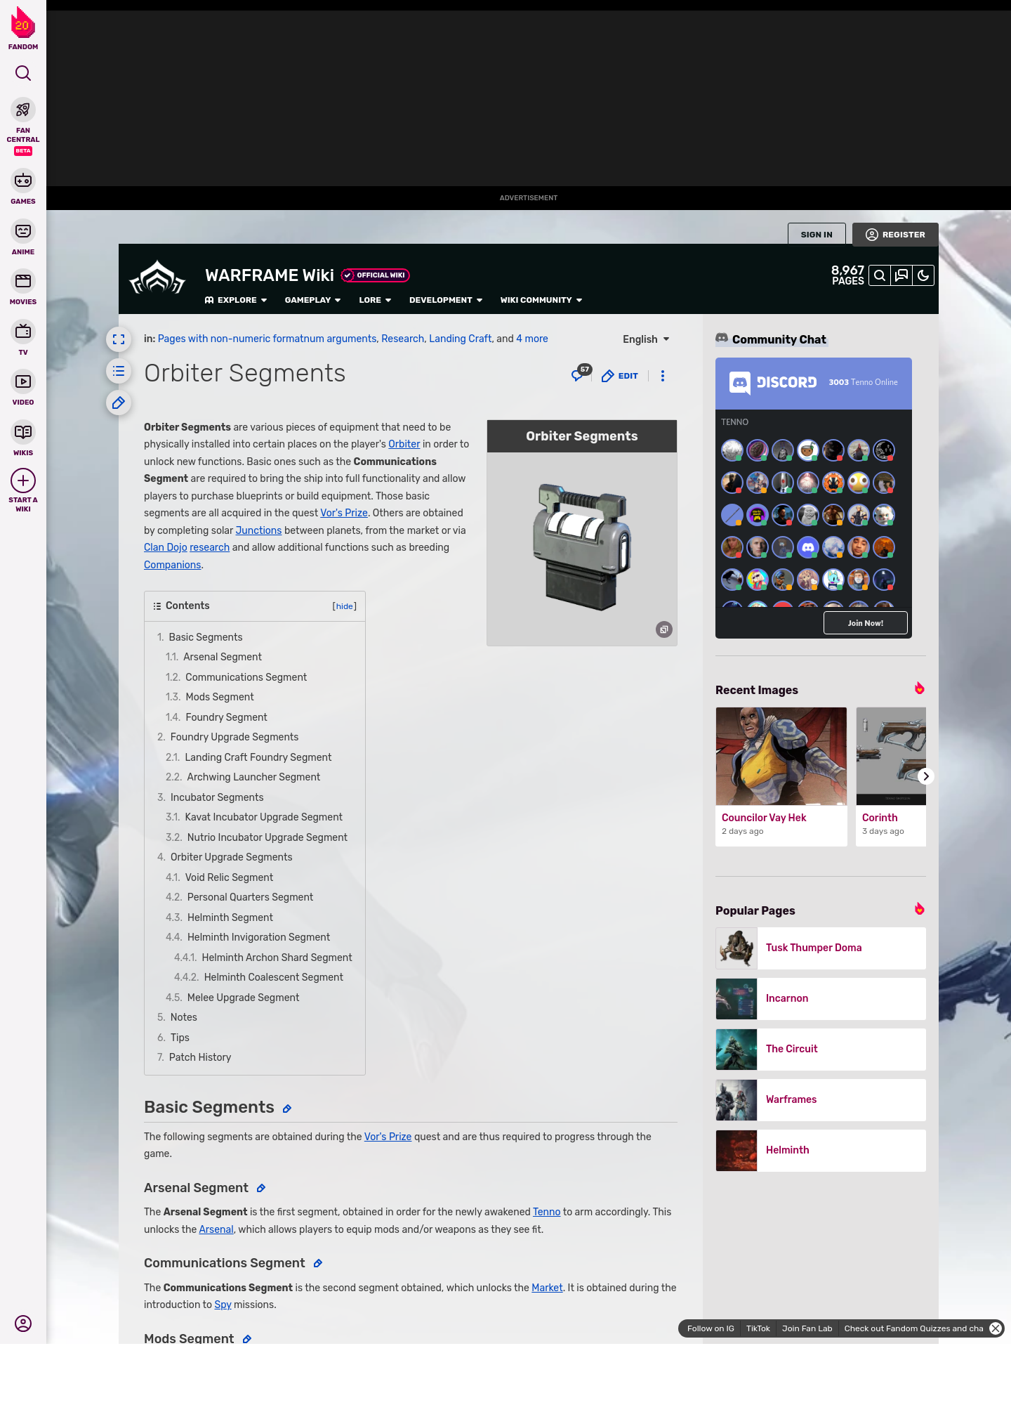This screenshot has width=1011, height=1405.
Task: Click the Sign In button
Action: point(817,235)
